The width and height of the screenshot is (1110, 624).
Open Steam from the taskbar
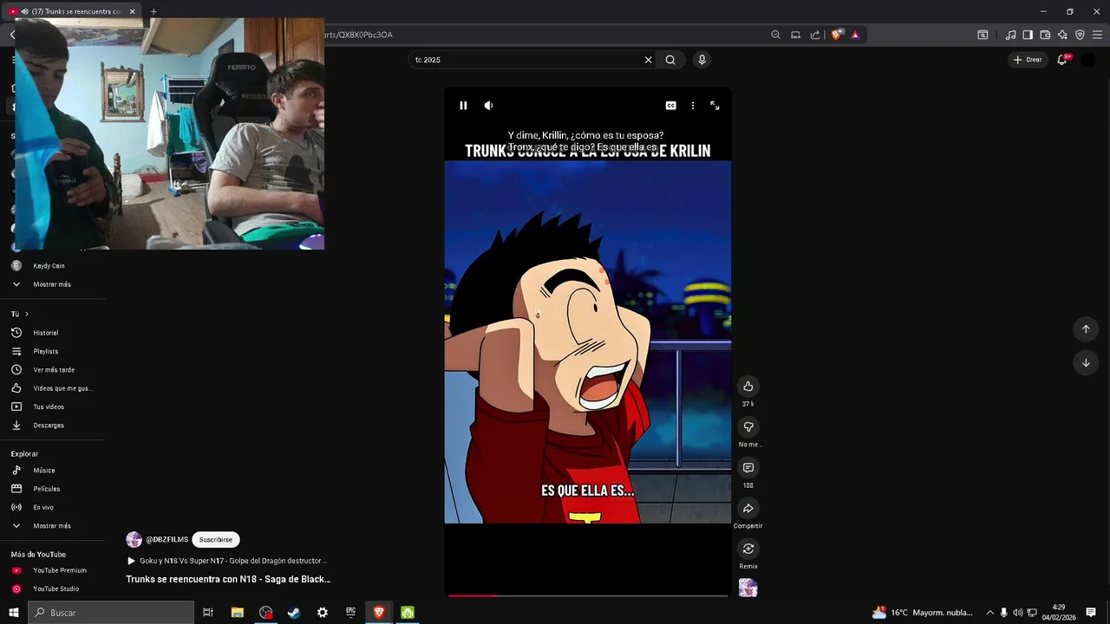point(294,613)
